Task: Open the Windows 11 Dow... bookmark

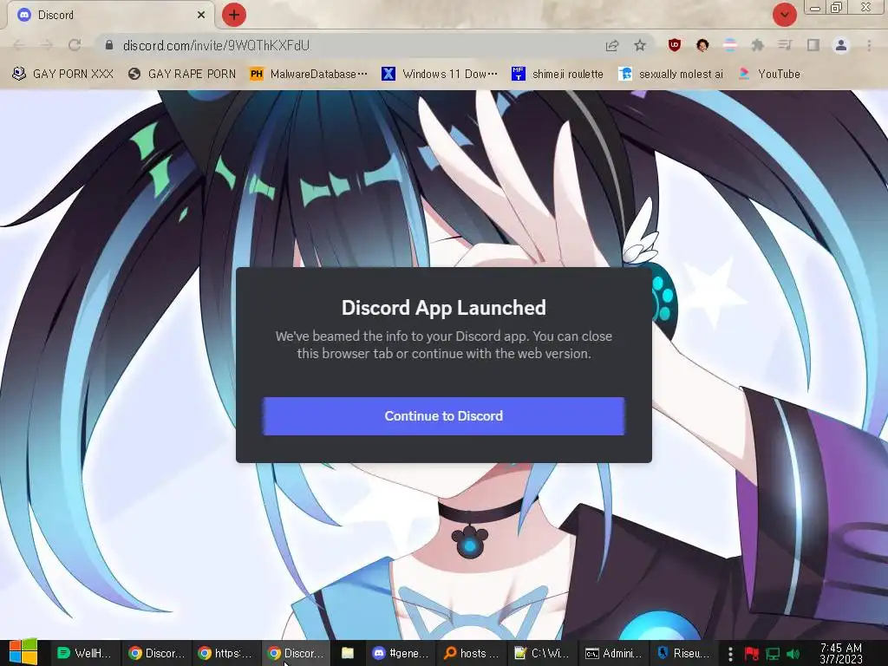Action: click(x=440, y=75)
